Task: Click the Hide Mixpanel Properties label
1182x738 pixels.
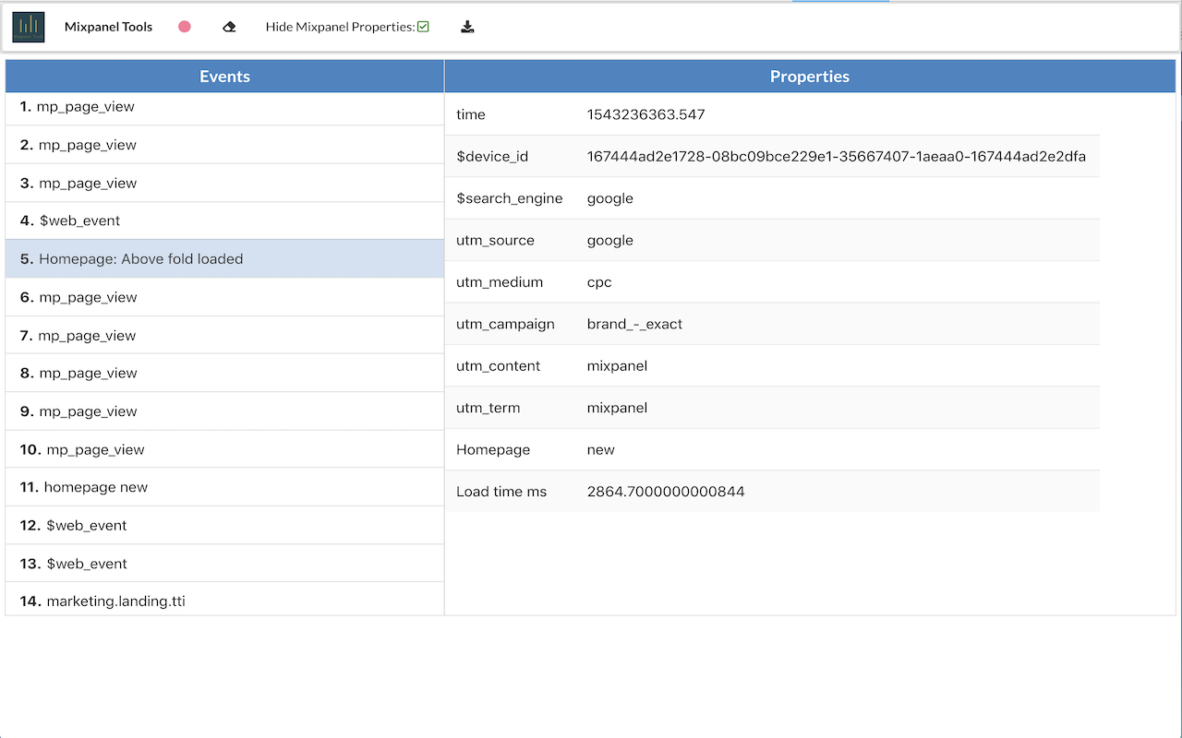Action: pyautogui.click(x=341, y=27)
